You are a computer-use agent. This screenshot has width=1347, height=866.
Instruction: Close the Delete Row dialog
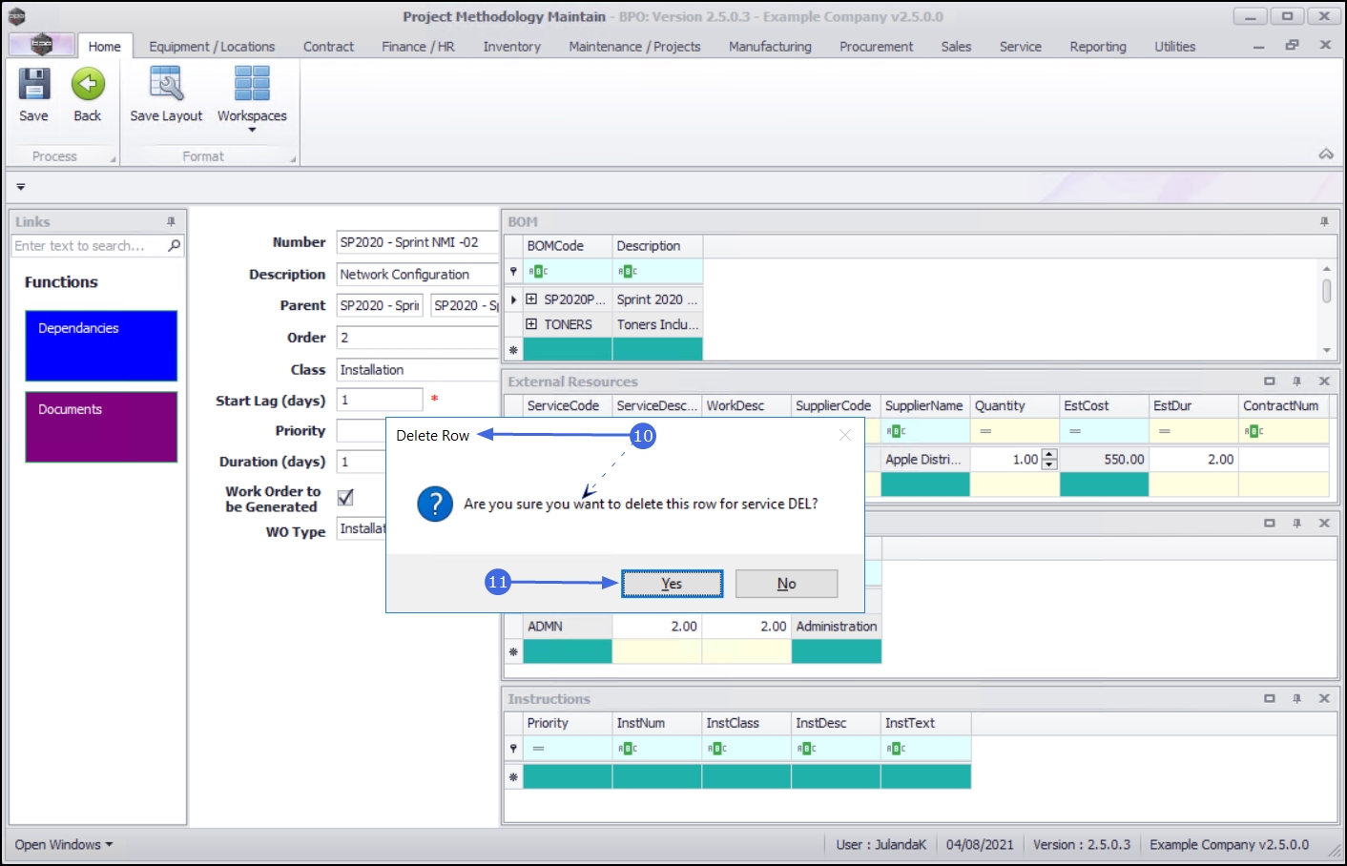[x=844, y=435]
